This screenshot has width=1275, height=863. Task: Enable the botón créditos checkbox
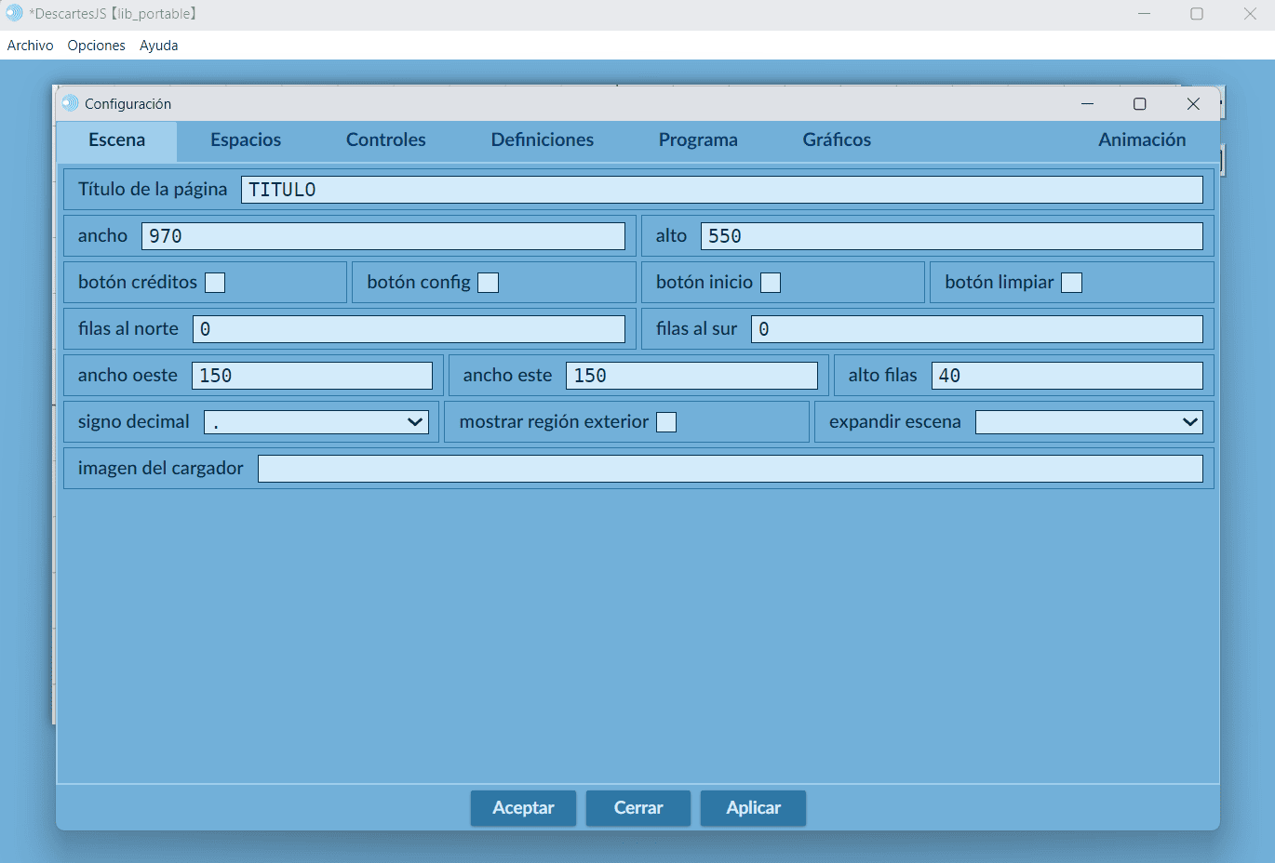point(215,283)
